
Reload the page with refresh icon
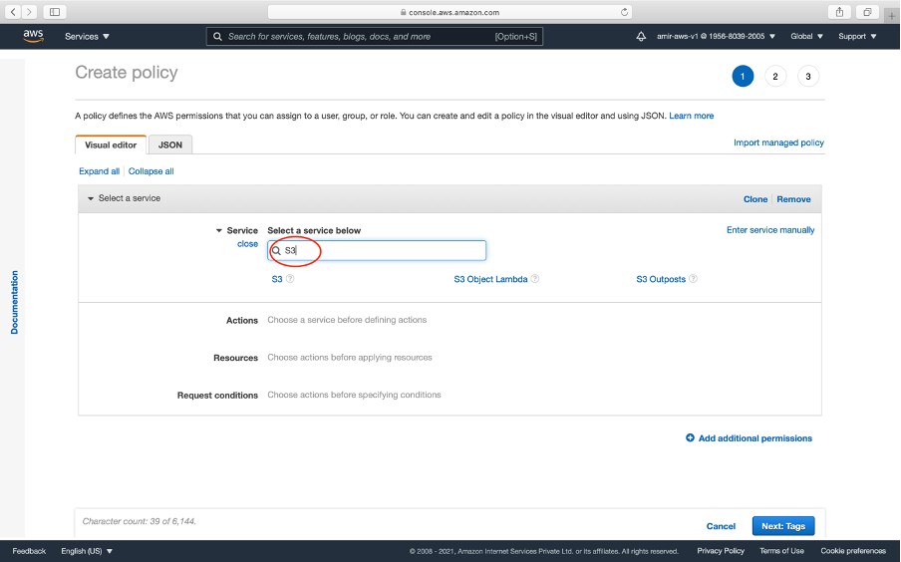tap(624, 12)
